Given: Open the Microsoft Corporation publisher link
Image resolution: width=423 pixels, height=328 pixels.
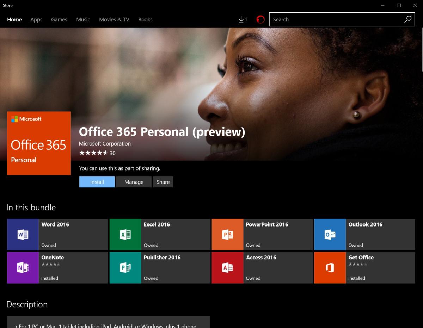Looking at the screenshot, I should pyautogui.click(x=105, y=144).
